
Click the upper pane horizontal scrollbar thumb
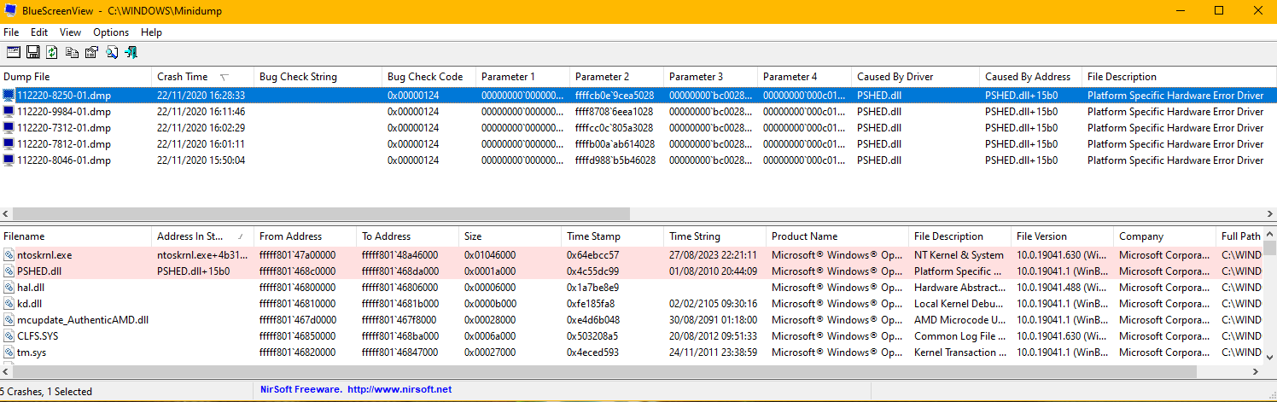[321, 213]
